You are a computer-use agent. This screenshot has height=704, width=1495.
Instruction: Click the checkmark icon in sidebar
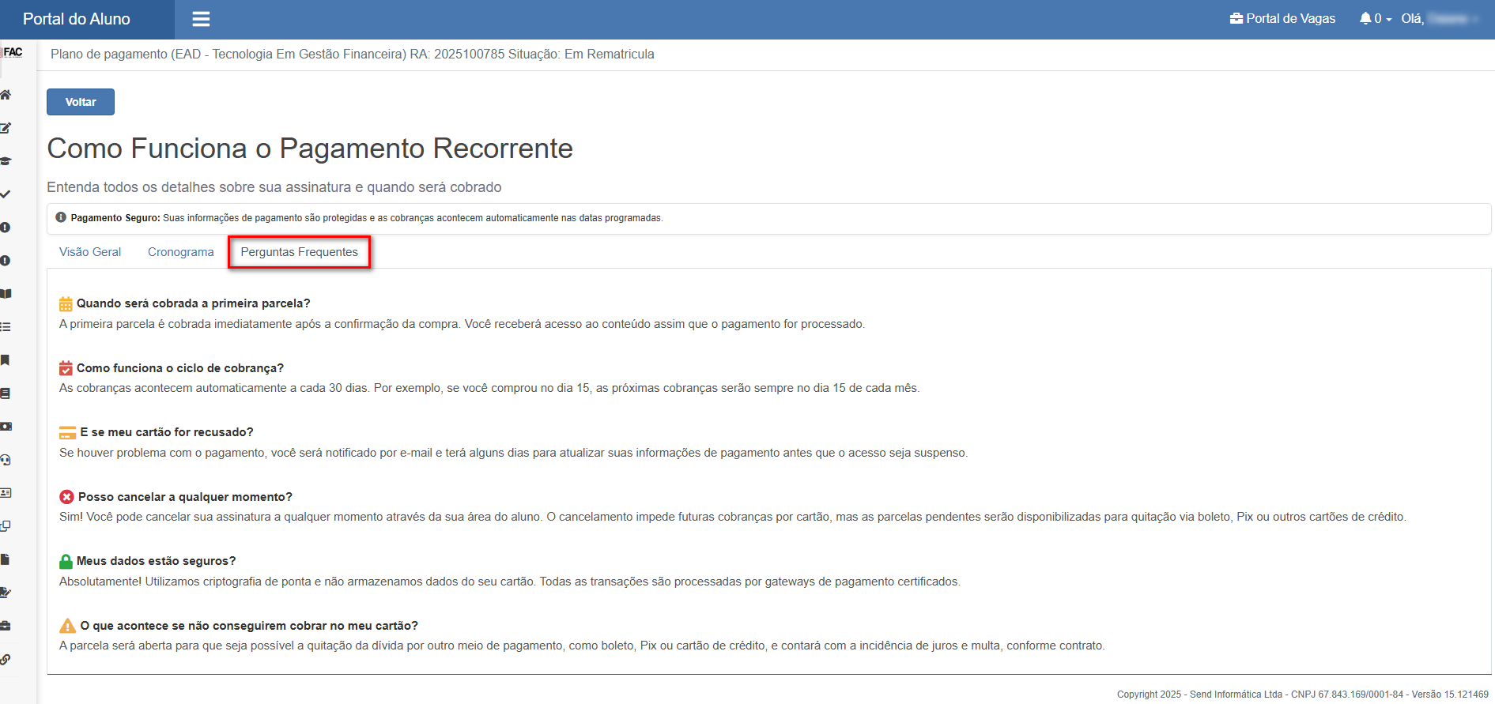pyautogui.click(x=6, y=194)
